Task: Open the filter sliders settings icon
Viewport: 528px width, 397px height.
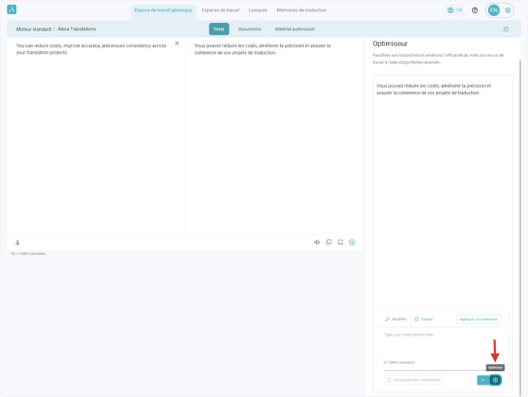Action: pyautogui.click(x=506, y=29)
